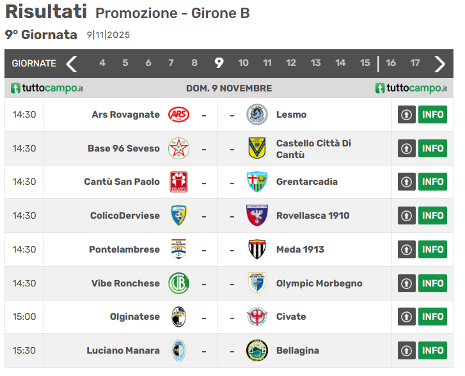Click the Vibe Ronchese green logo
Viewport: 465px width, 376px height.
click(x=178, y=283)
